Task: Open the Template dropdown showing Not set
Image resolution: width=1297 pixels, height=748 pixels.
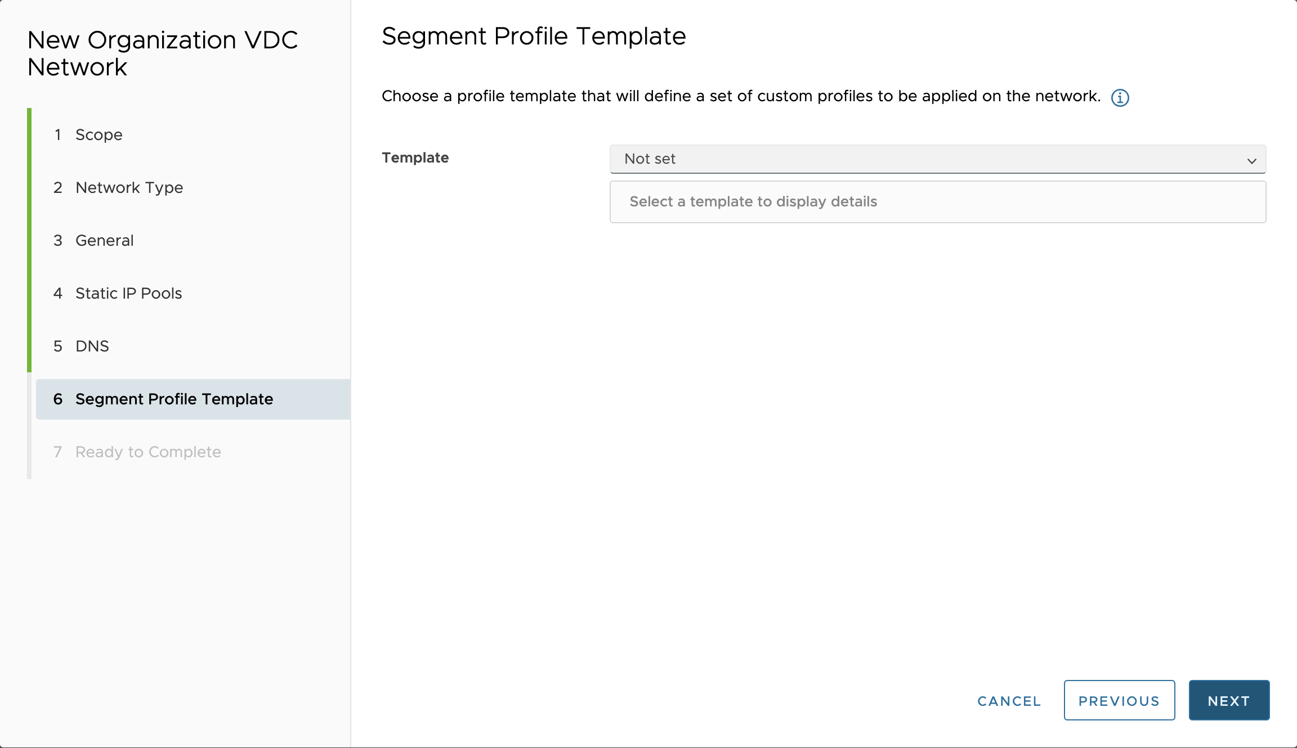Action: (x=929, y=159)
